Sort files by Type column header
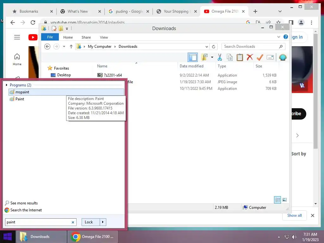 (222, 66)
